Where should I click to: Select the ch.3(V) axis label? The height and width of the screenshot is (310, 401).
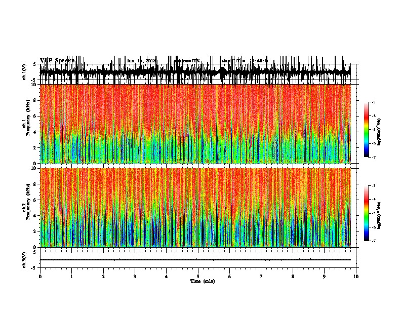(x=24, y=260)
